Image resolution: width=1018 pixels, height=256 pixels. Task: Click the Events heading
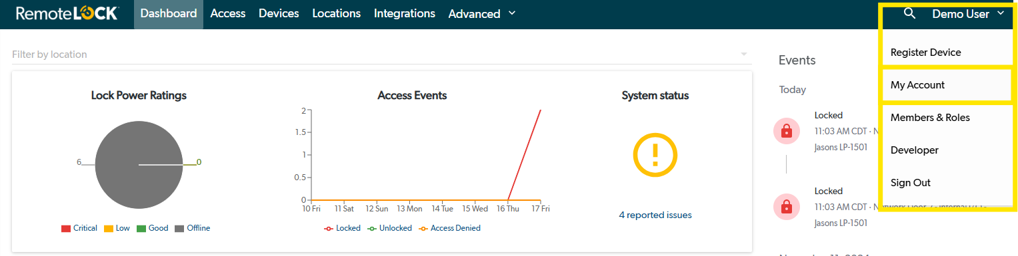pyautogui.click(x=797, y=60)
